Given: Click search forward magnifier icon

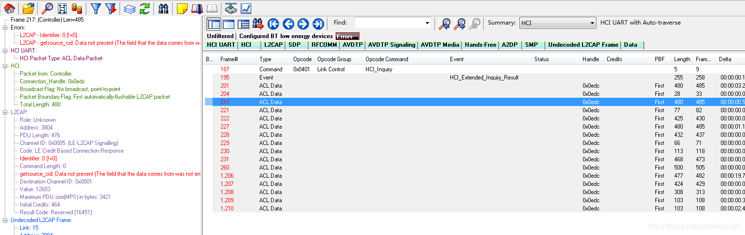Looking at the screenshot, I should click(460, 24).
